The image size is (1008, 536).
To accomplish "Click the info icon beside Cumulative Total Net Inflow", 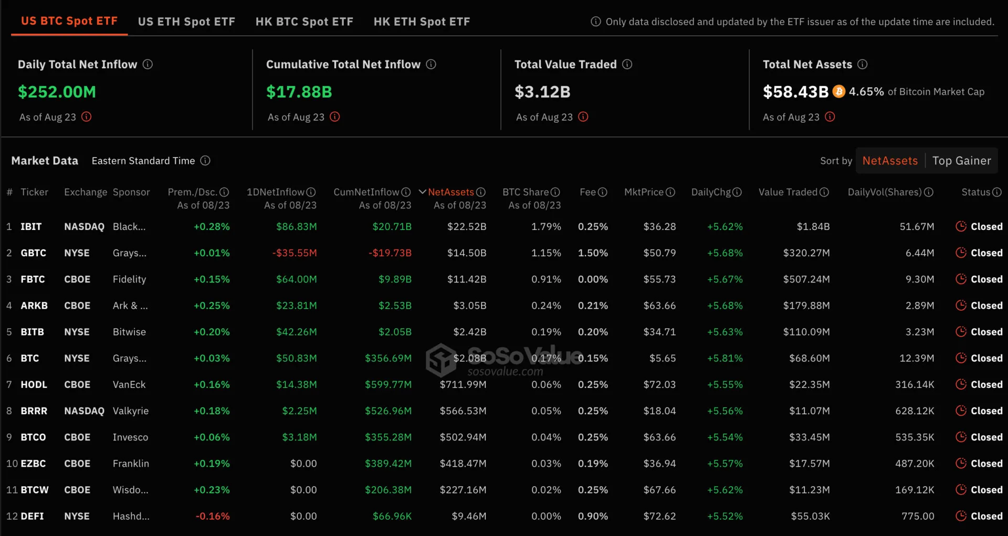I will click(x=431, y=64).
